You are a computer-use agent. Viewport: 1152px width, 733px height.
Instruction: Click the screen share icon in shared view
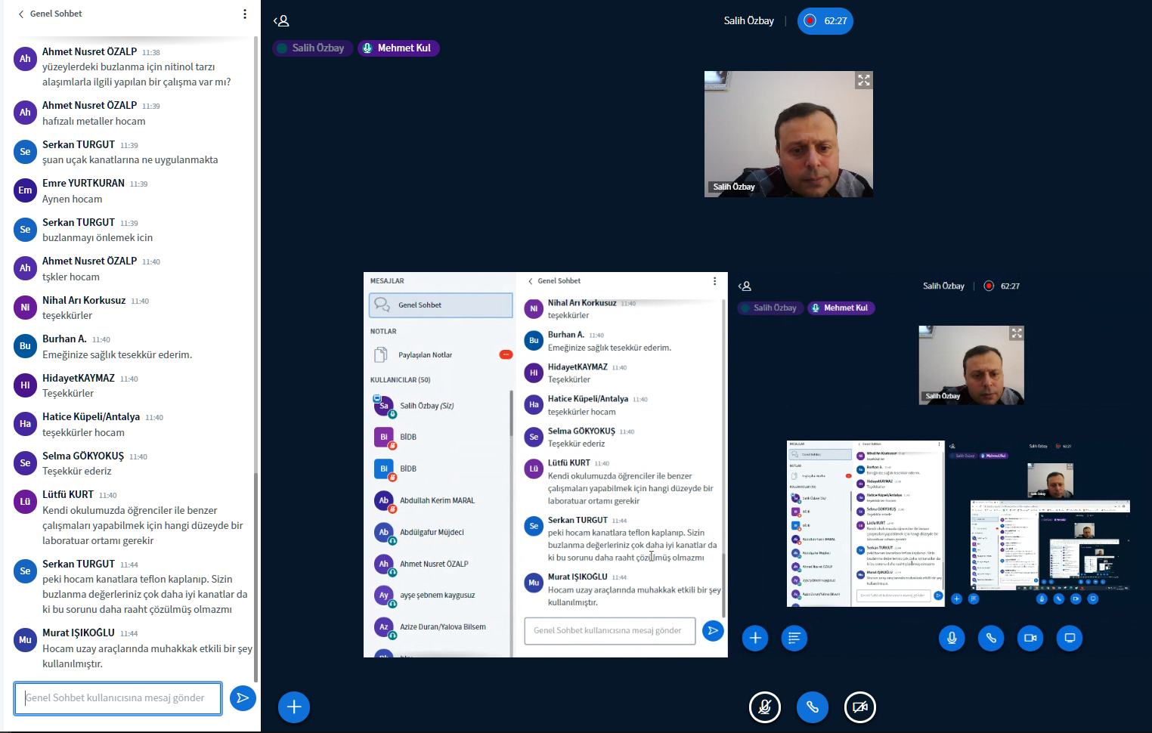tap(1070, 638)
